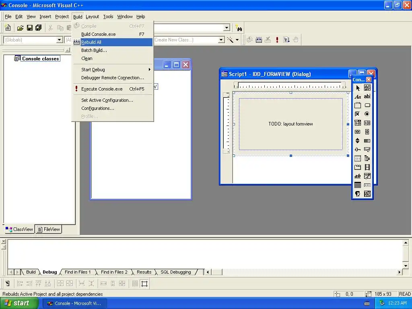Switch to the ClassView tab
The image size is (412, 309).
pyautogui.click(x=20, y=229)
